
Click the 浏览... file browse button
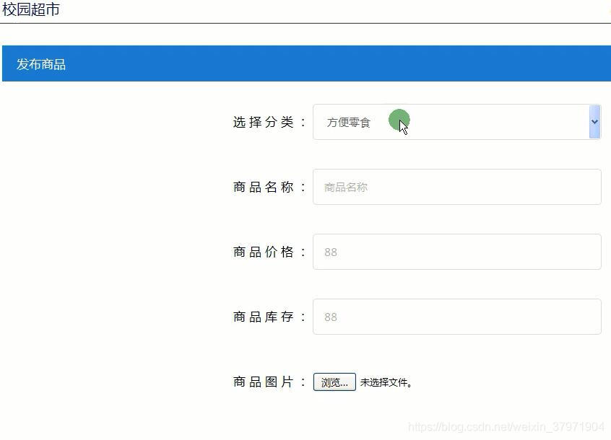(334, 382)
